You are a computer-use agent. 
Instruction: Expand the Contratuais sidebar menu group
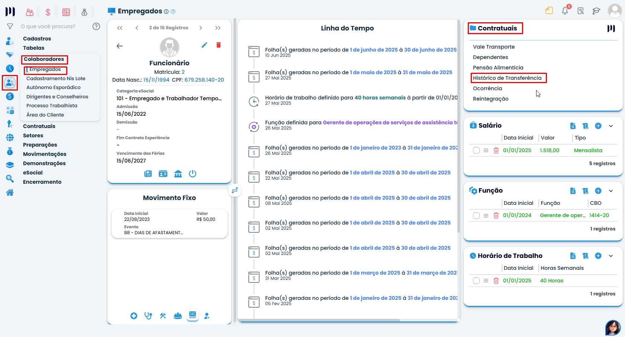pyautogui.click(x=39, y=126)
